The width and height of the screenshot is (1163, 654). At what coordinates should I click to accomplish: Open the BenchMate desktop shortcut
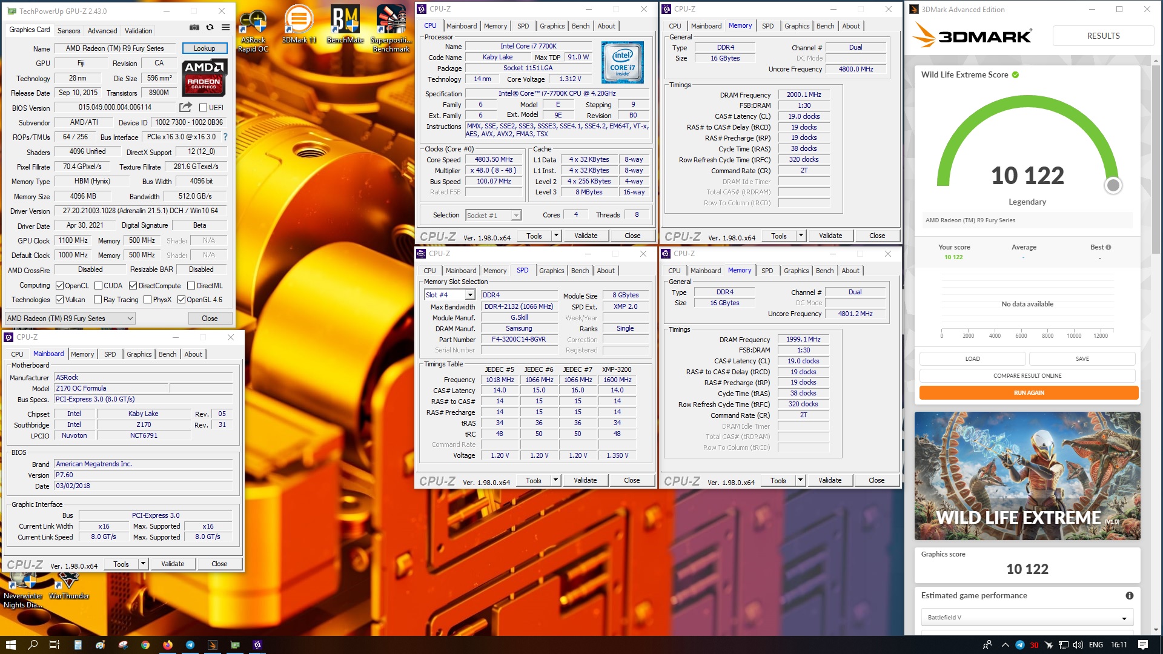(345, 25)
